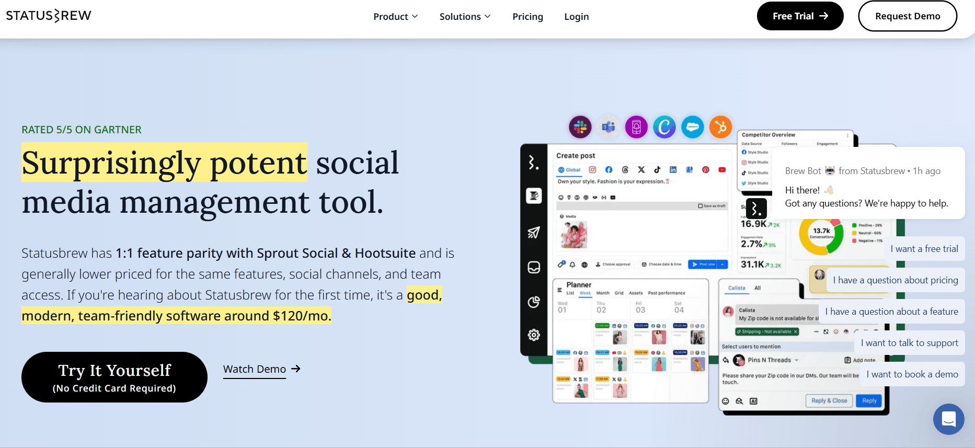Select X (Twitter) icon in Create post
This screenshot has height=448, width=975.
point(641,170)
